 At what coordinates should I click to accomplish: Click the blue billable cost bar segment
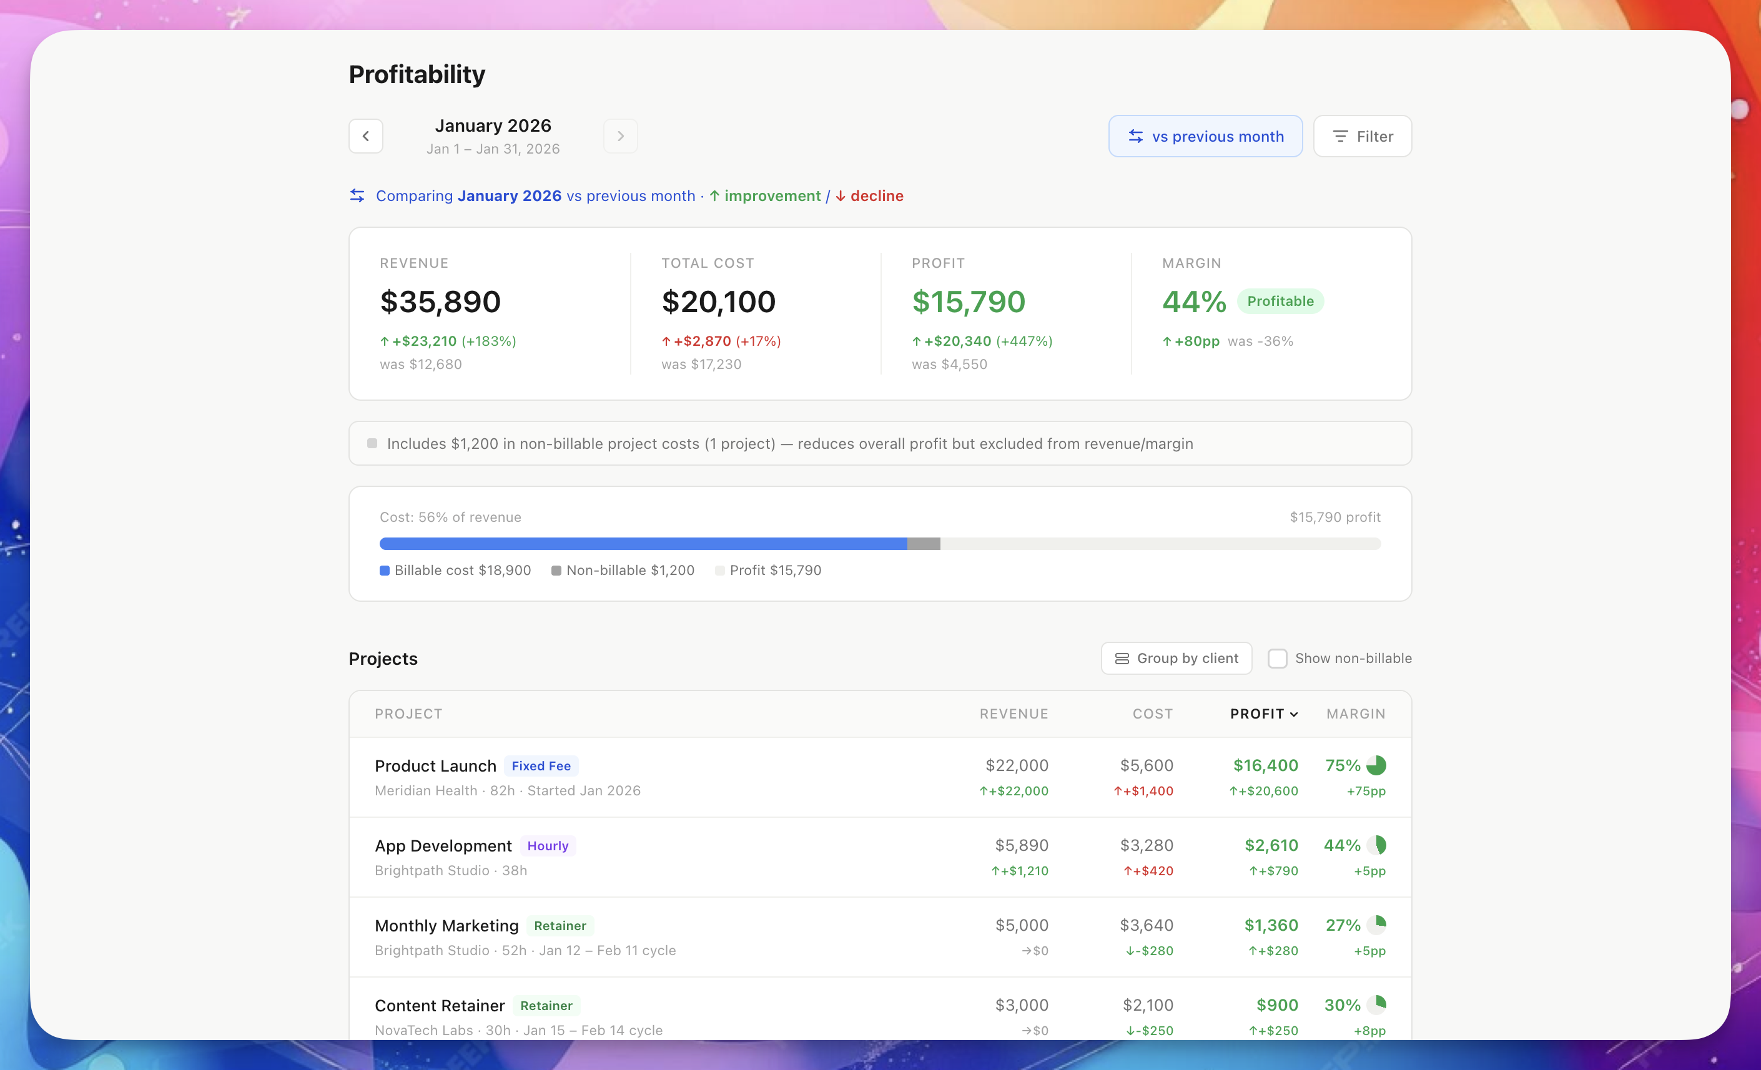point(643,544)
